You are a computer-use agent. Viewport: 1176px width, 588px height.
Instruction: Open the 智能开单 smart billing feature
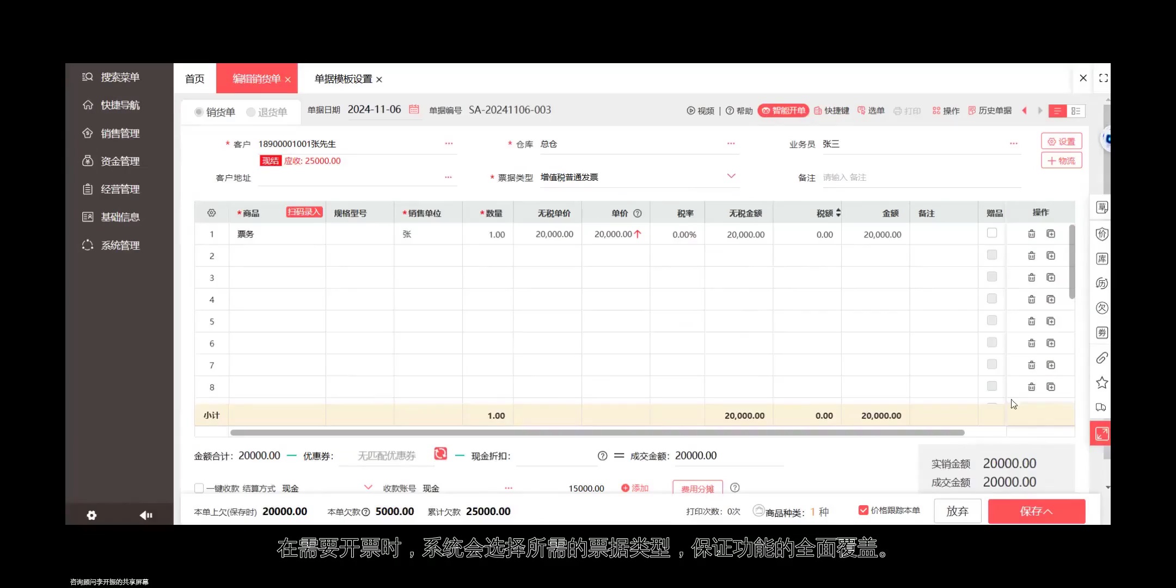(783, 110)
